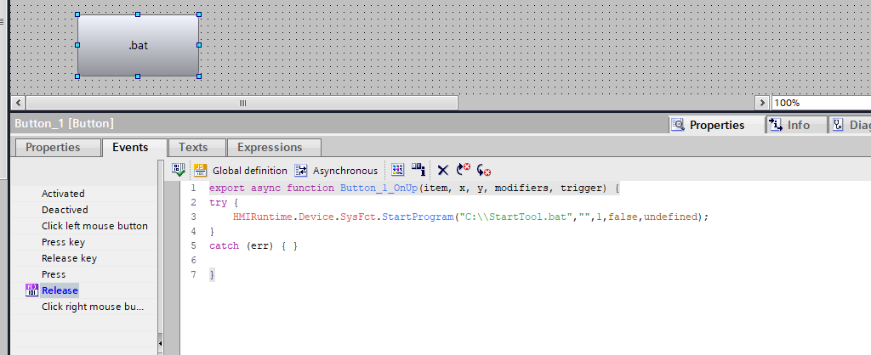Select the Press key event
Viewport: 871px width, 355px height.
(63, 242)
